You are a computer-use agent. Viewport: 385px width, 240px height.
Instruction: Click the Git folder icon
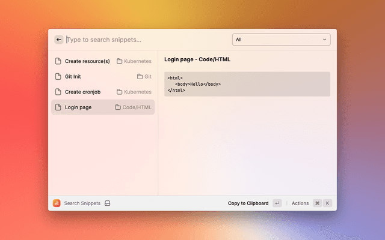pos(140,77)
